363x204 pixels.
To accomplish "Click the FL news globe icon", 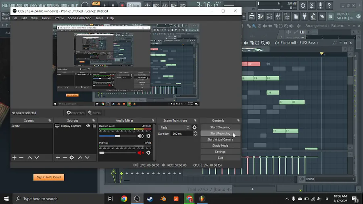I will pyautogui.click(x=359, y=17).
